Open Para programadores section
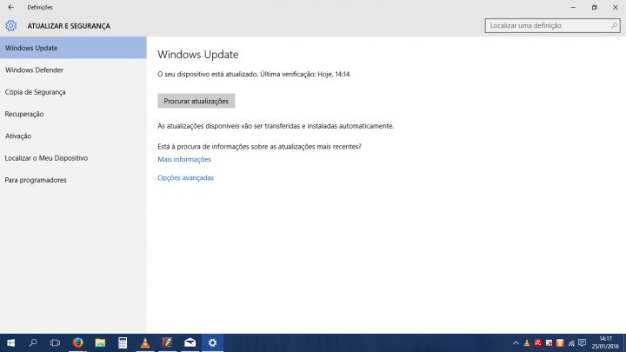The width and height of the screenshot is (626, 352). [73, 180]
